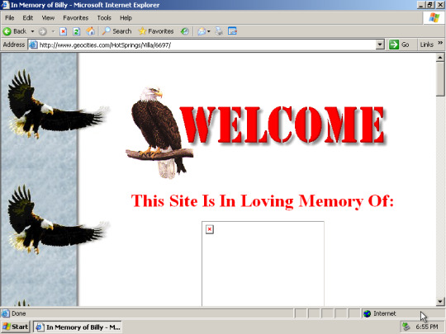This screenshot has height=334, width=446.
Task: Open the Tools menu
Action: (104, 18)
